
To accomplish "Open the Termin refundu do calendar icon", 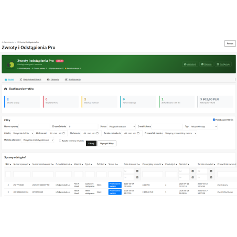I will coord(138,133).
